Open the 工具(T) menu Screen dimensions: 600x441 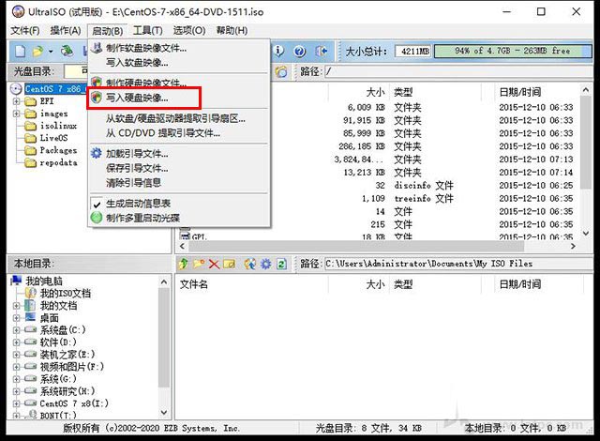coord(148,31)
